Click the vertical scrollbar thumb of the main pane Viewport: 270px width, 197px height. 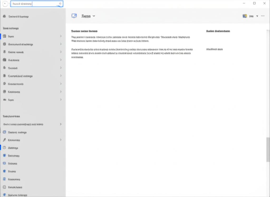(x=268, y=150)
